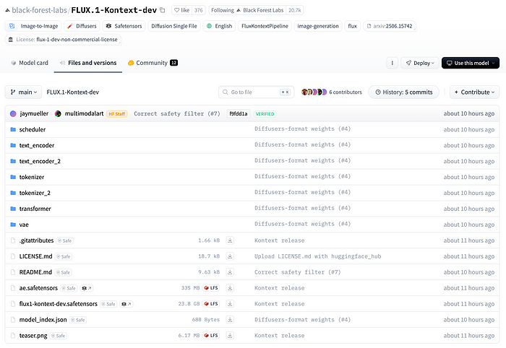Open the scheduler folder
The height and width of the screenshot is (348, 506).
coord(33,129)
